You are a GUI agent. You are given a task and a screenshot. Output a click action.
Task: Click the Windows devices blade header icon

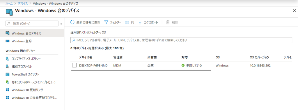pos(9,12)
